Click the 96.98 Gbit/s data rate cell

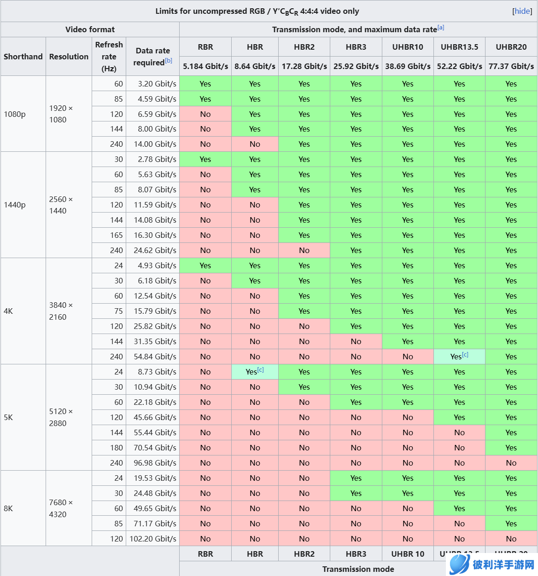[x=155, y=463]
